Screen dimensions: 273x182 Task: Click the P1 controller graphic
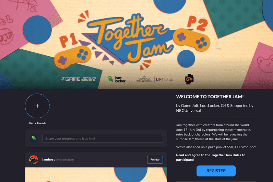[73, 57]
